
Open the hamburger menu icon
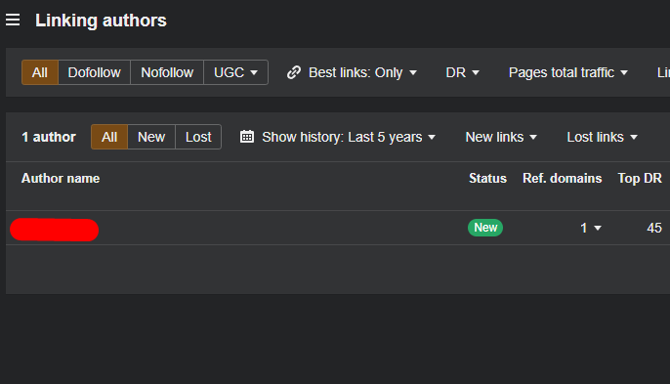pyautogui.click(x=13, y=20)
